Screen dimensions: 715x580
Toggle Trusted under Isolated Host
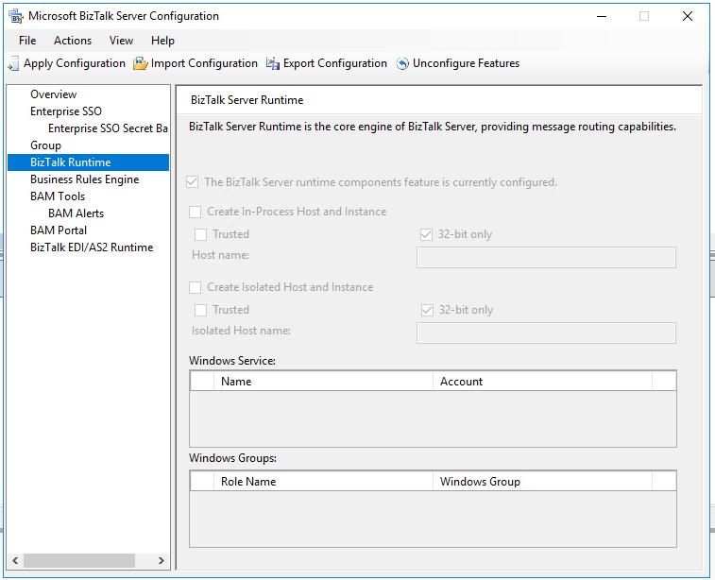200,311
